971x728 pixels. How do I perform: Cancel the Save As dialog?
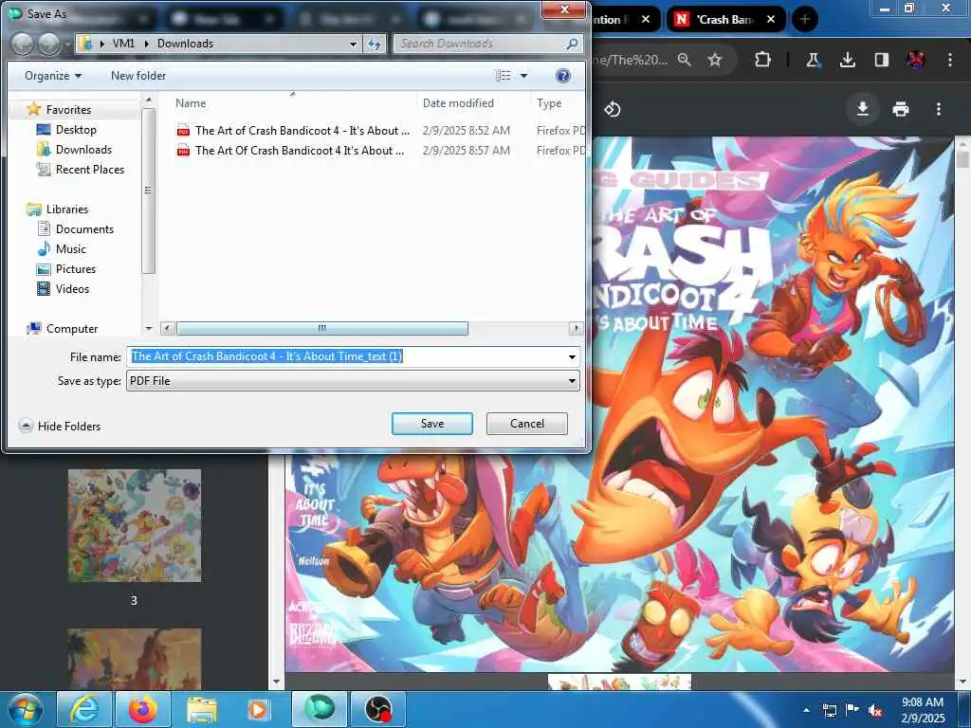pos(526,424)
